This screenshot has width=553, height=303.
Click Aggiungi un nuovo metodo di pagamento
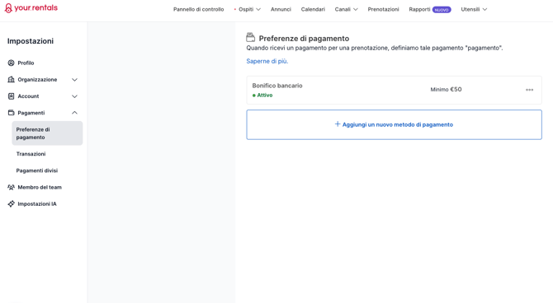click(394, 124)
